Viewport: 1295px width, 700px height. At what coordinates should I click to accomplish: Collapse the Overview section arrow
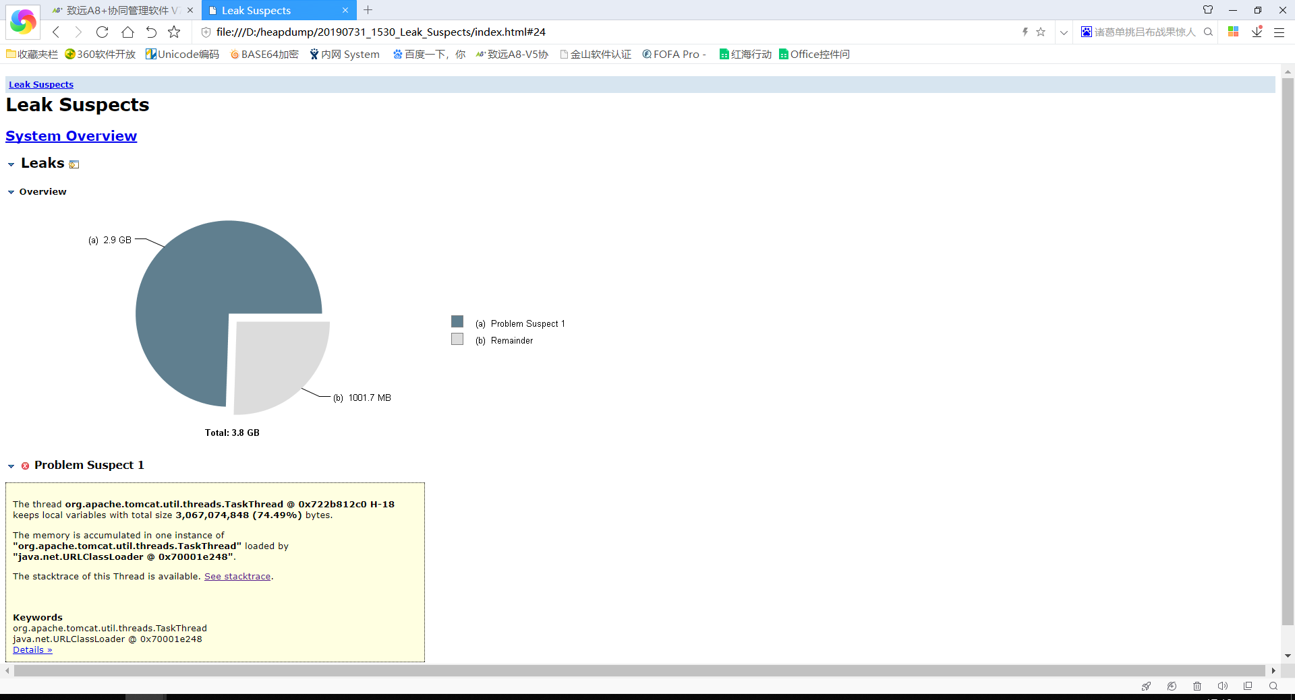11,192
